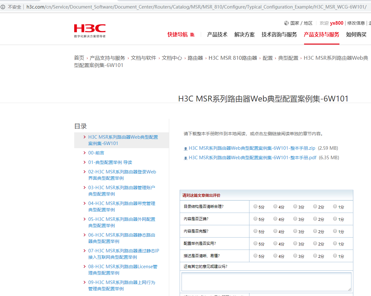
Task: Click 国家 / 地区 link
Action: [x=302, y=23]
